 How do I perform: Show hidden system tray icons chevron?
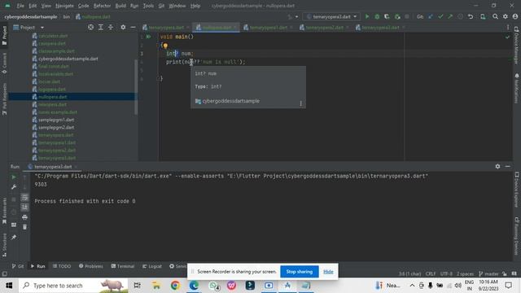(412, 286)
